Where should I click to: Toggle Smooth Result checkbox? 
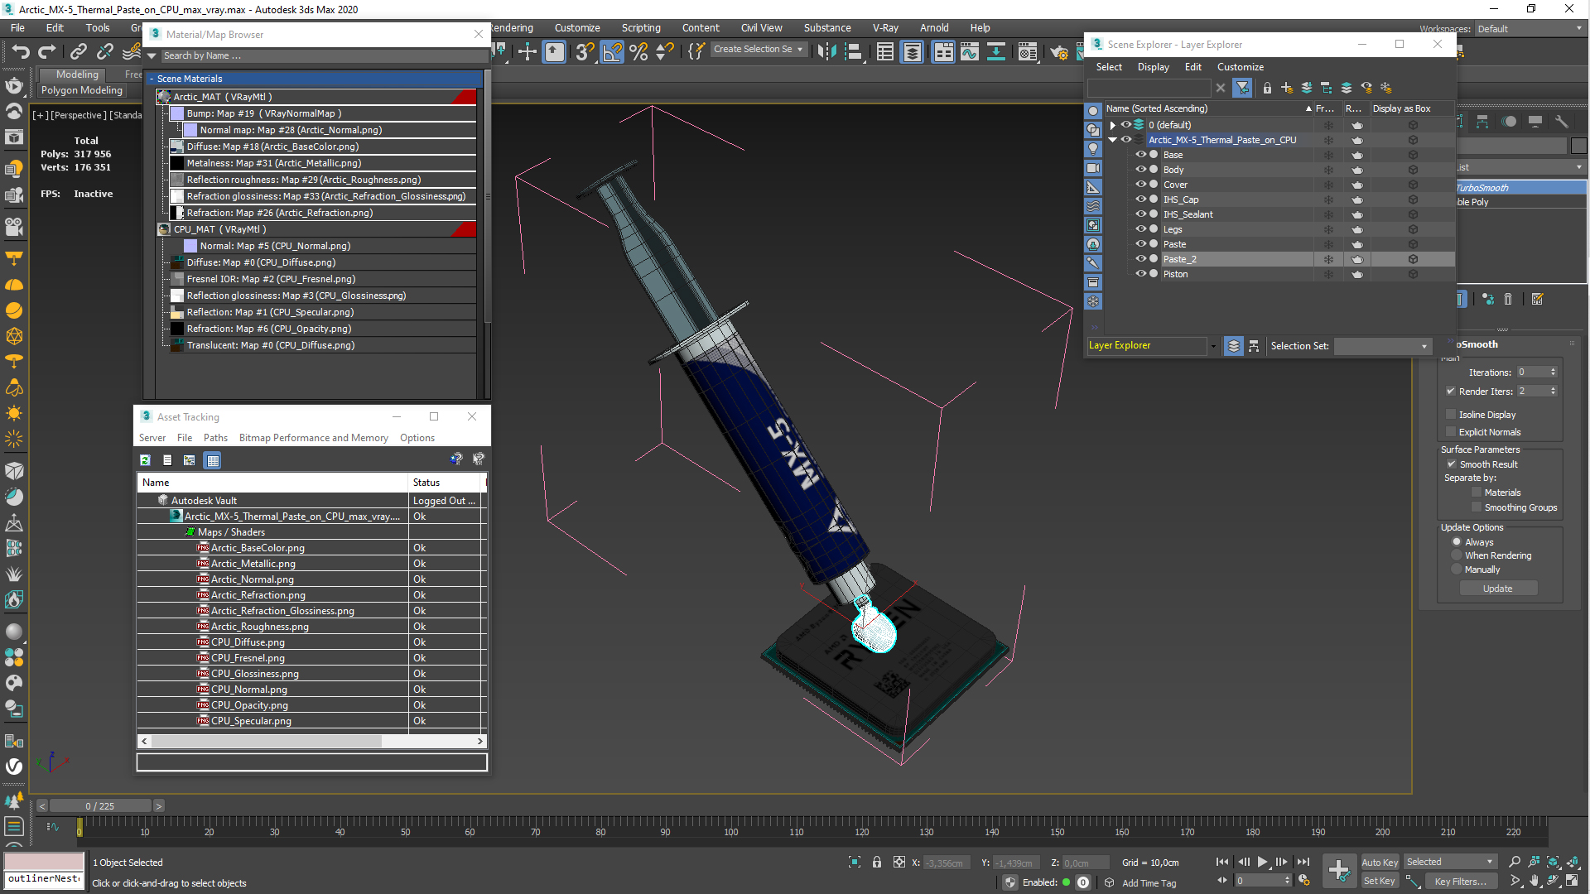point(1451,464)
